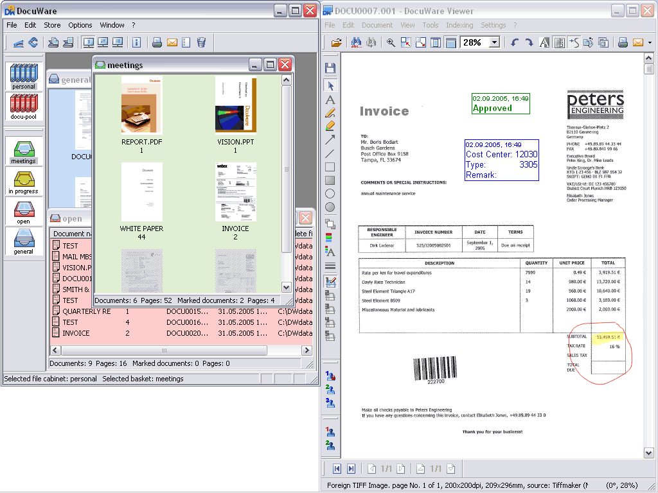Click the save diskette icon in Viewer sidebar

click(330, 68)
